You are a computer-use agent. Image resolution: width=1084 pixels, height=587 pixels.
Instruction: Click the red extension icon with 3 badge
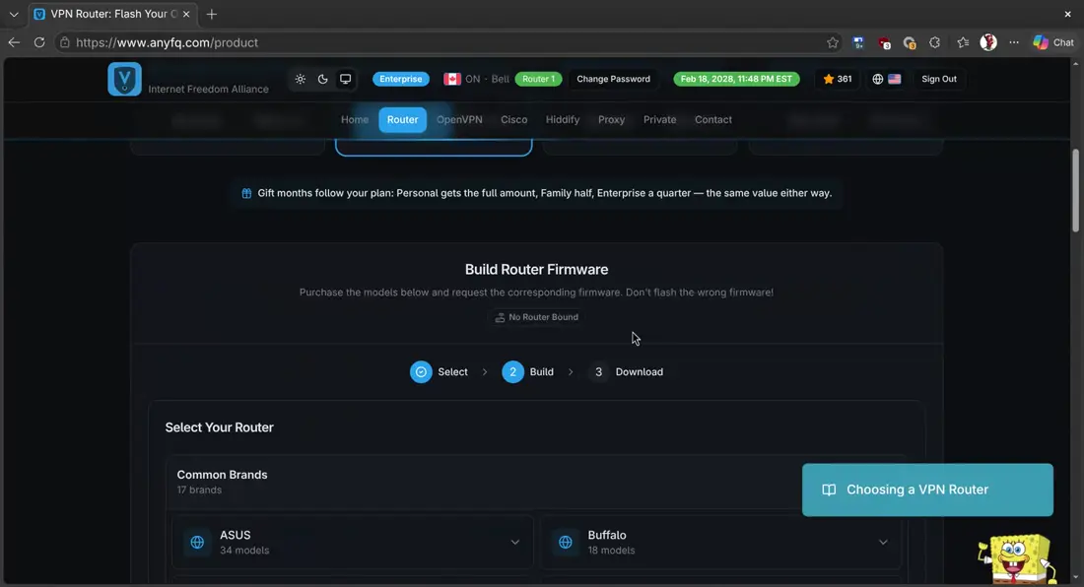point(884,42)
